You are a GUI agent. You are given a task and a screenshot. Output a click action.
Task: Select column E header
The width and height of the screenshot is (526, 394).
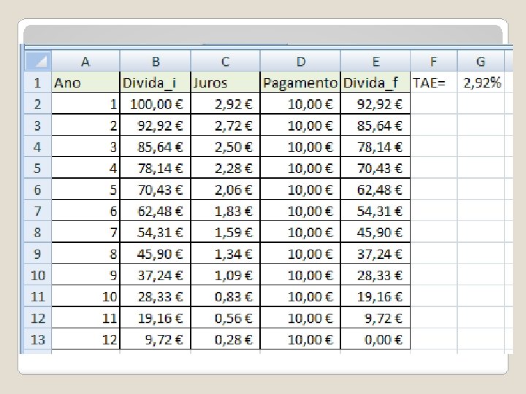[x=376, y=61]
